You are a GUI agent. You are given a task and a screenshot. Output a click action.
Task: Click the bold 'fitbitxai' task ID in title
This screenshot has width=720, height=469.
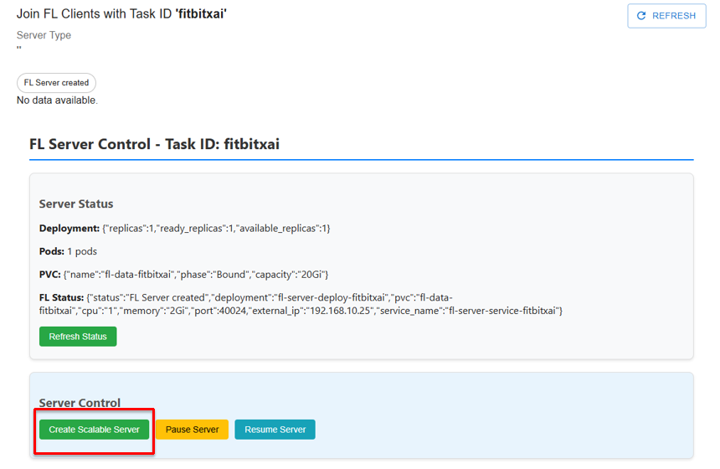pos(201,14)
